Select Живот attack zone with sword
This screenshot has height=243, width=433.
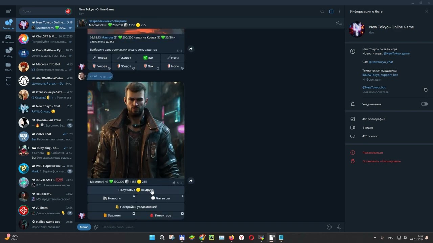pyautogui.click(x=124, y=58)
